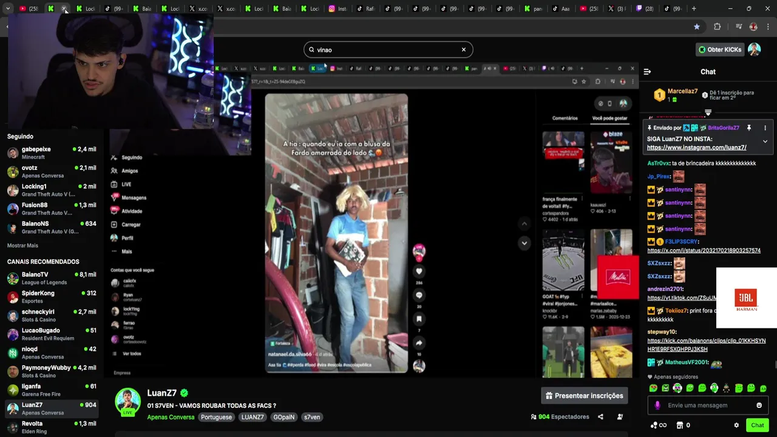This screenshot has height=437, width=777.
Task: Close the active Kick browser tab
Action: pos(65,8)
